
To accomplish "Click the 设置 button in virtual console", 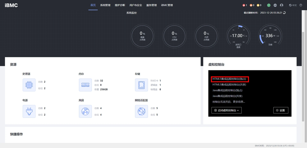I will click(281, 110).
